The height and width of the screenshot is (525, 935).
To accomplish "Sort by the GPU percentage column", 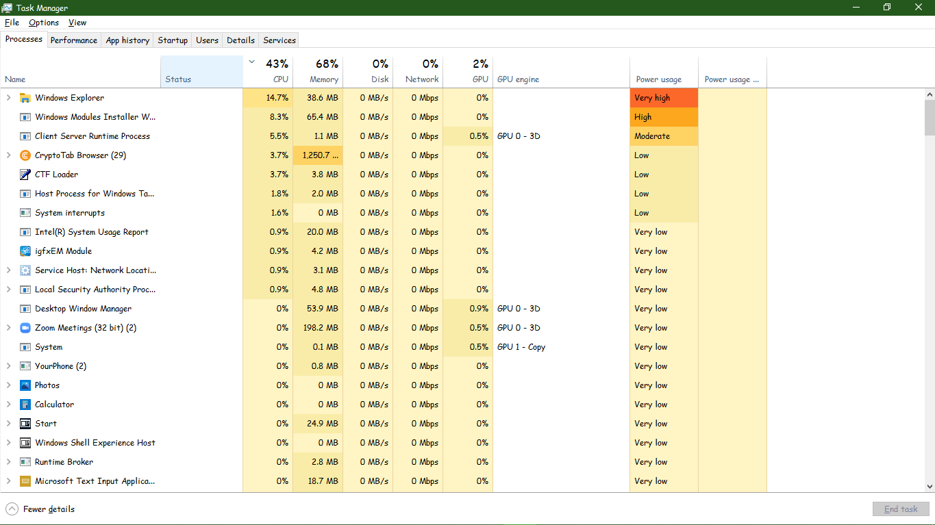I will tap(468, 72).
